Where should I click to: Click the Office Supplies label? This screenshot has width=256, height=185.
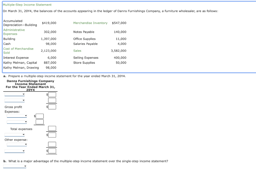coord(84,39)
